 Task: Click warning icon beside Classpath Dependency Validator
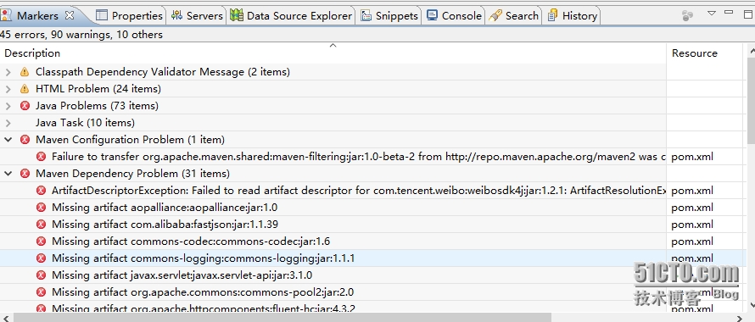click(25, 72)
